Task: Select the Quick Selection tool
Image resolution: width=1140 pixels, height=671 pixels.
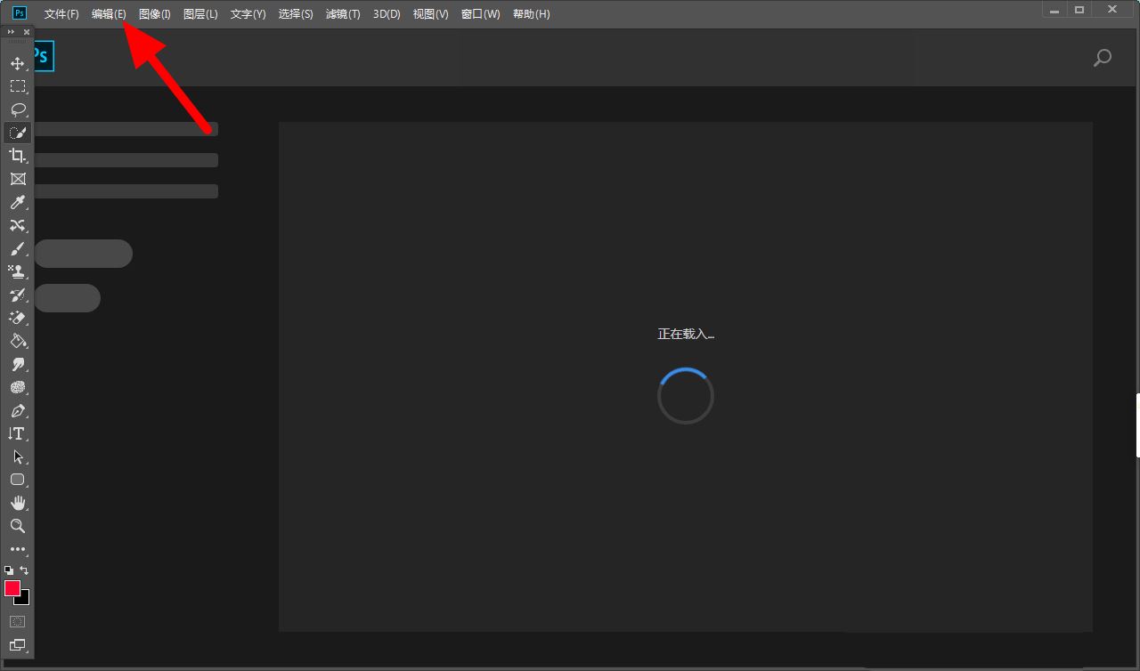Action: pyautogui.click(x=17, y=133)
